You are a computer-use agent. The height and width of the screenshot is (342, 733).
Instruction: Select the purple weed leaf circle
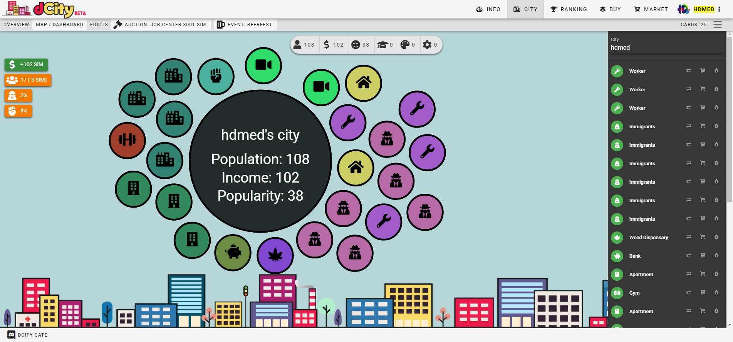coord(275,255)
